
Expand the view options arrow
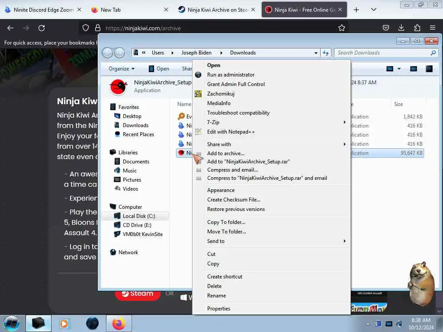click(x=399, y=69)
